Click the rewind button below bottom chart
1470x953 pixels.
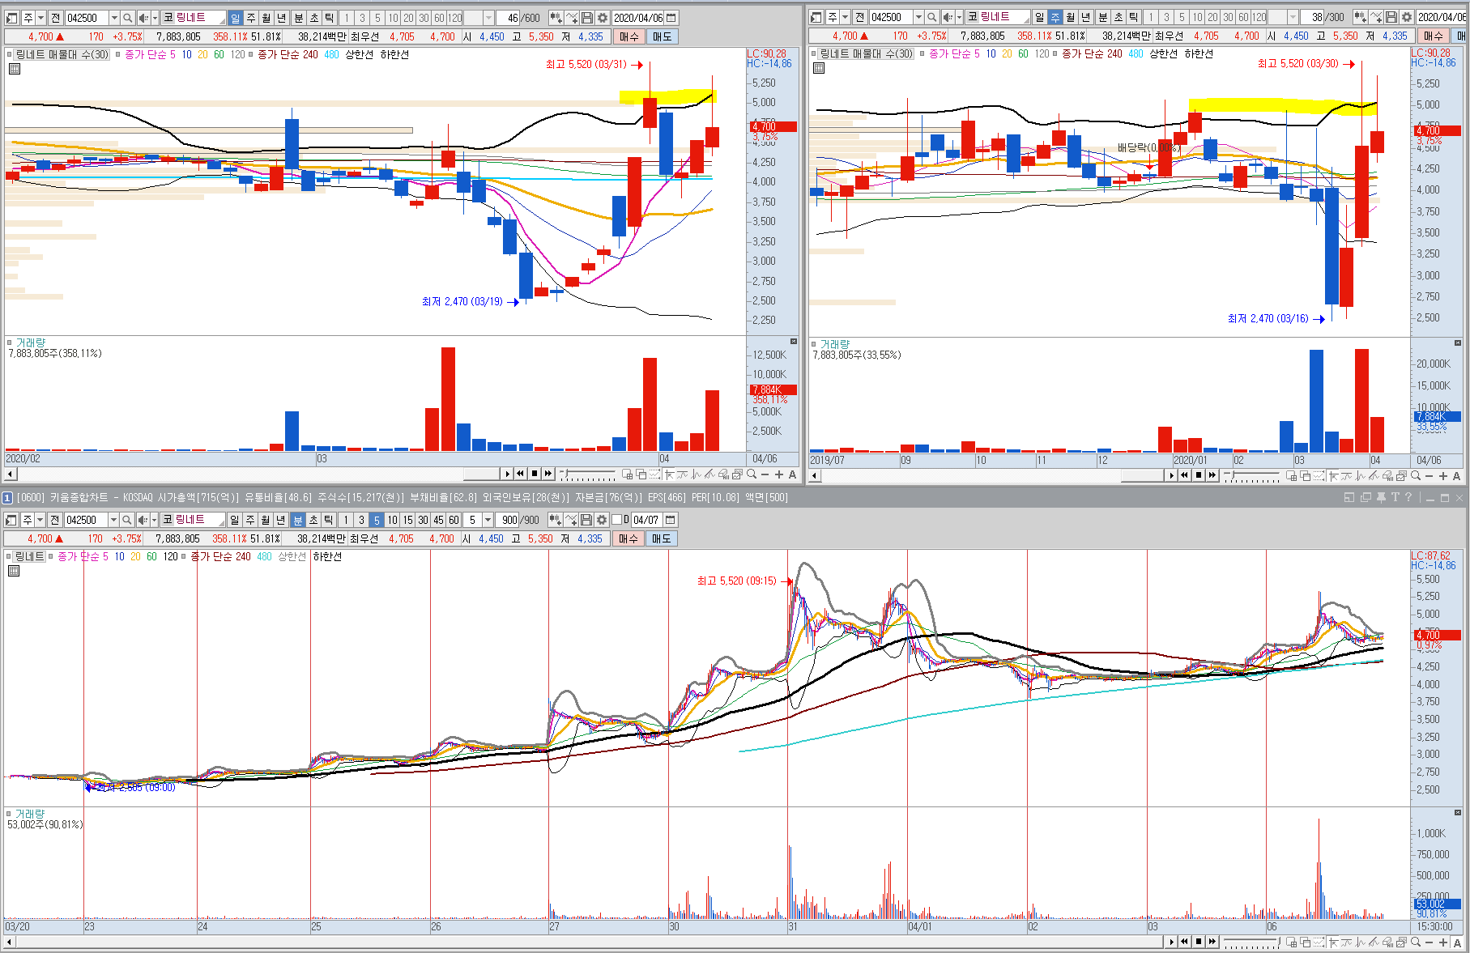pos(1185,942)
